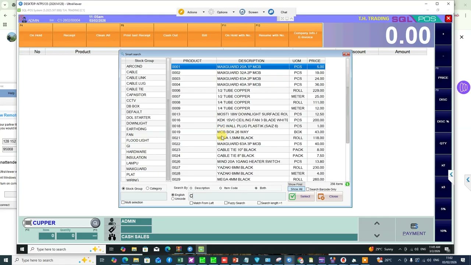Open UltraViewer Screen dropdown
Viewport: 471px width, 265px height.
[x=253, y=12]
